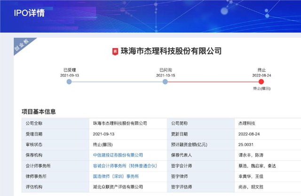
Task: Click the 湖北众联资产评估有限公司 value cell
Action: tap(128, 187)
